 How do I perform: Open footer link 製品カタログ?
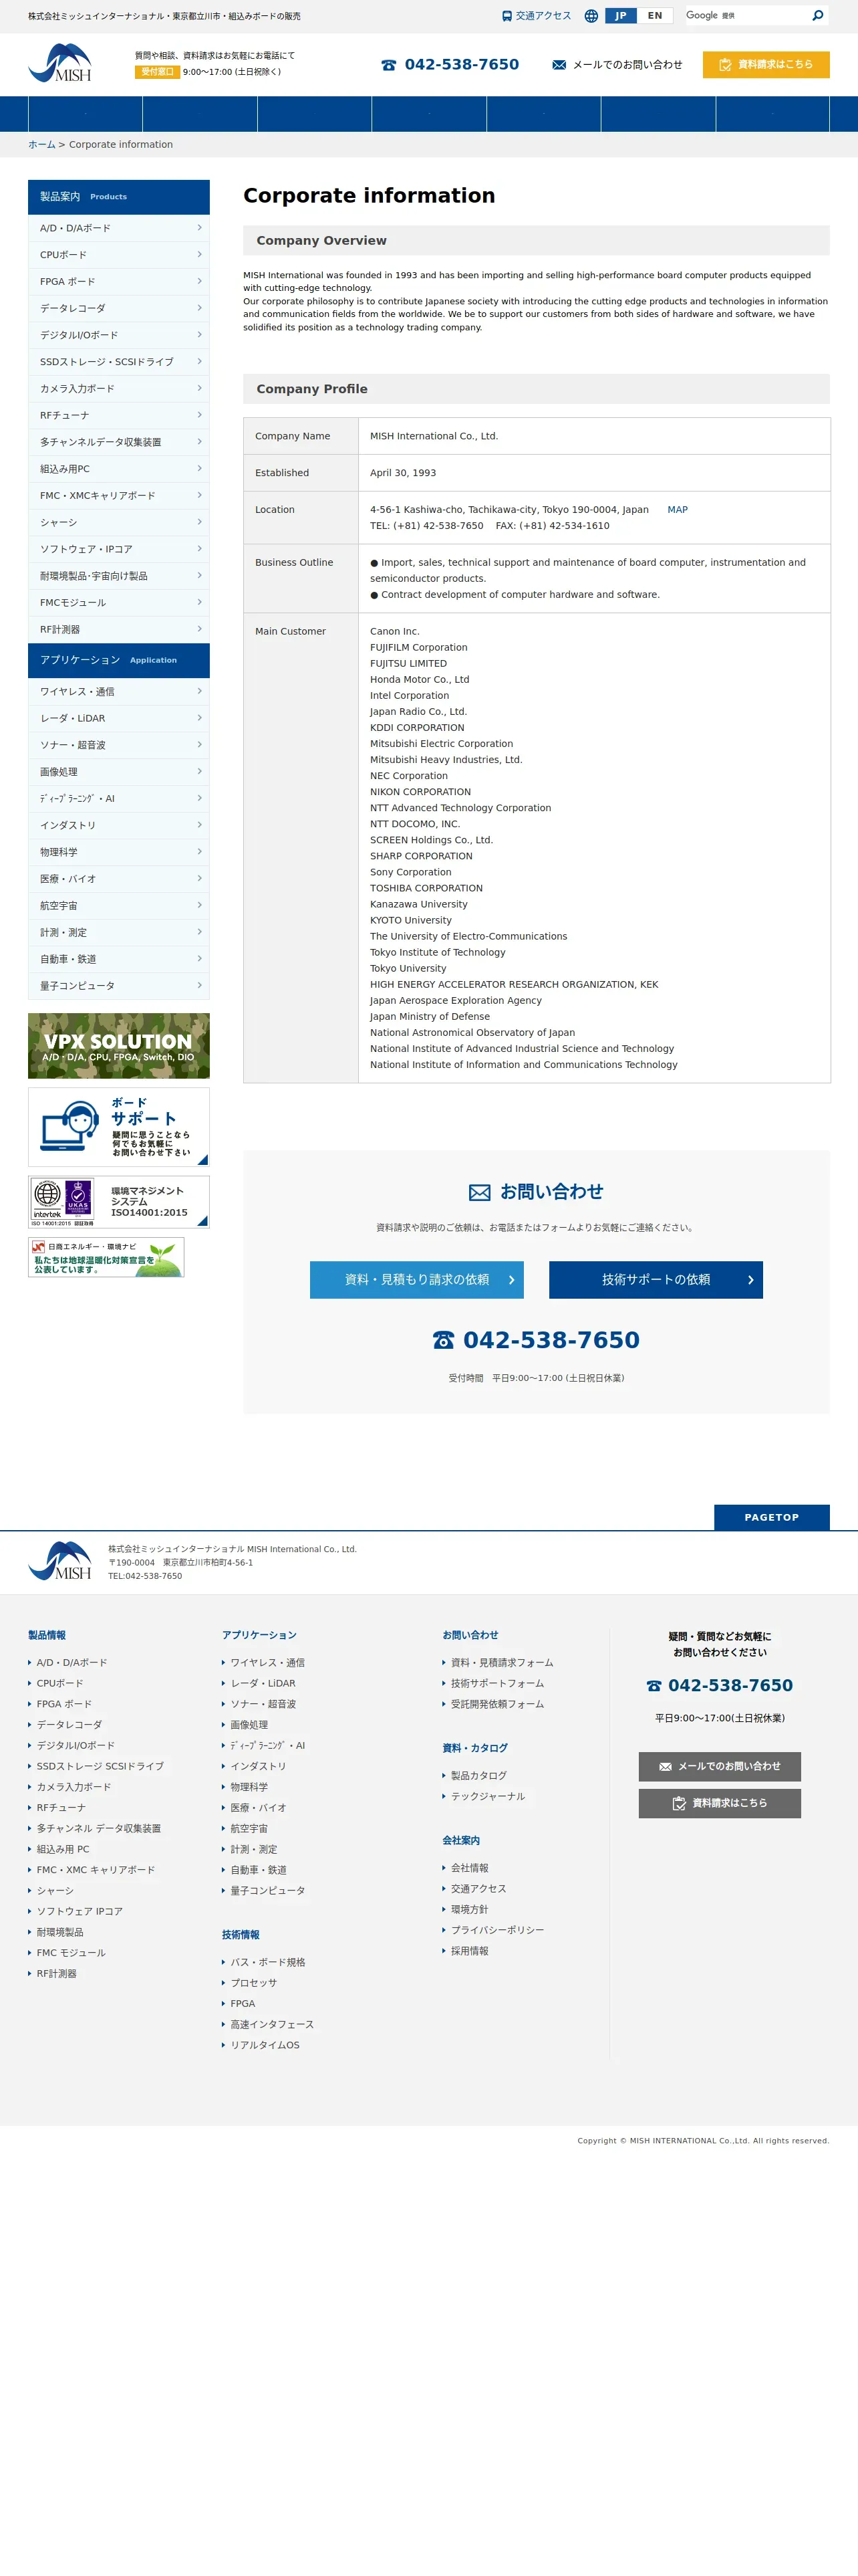(478, 1776)
